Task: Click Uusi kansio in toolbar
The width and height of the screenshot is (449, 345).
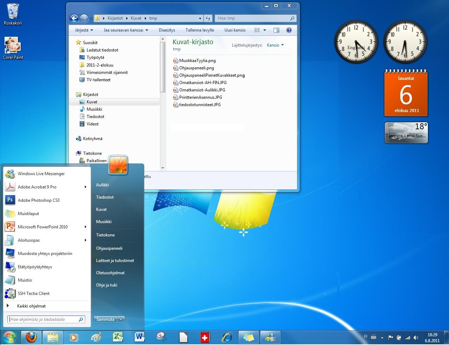Action: click(235, 30)
